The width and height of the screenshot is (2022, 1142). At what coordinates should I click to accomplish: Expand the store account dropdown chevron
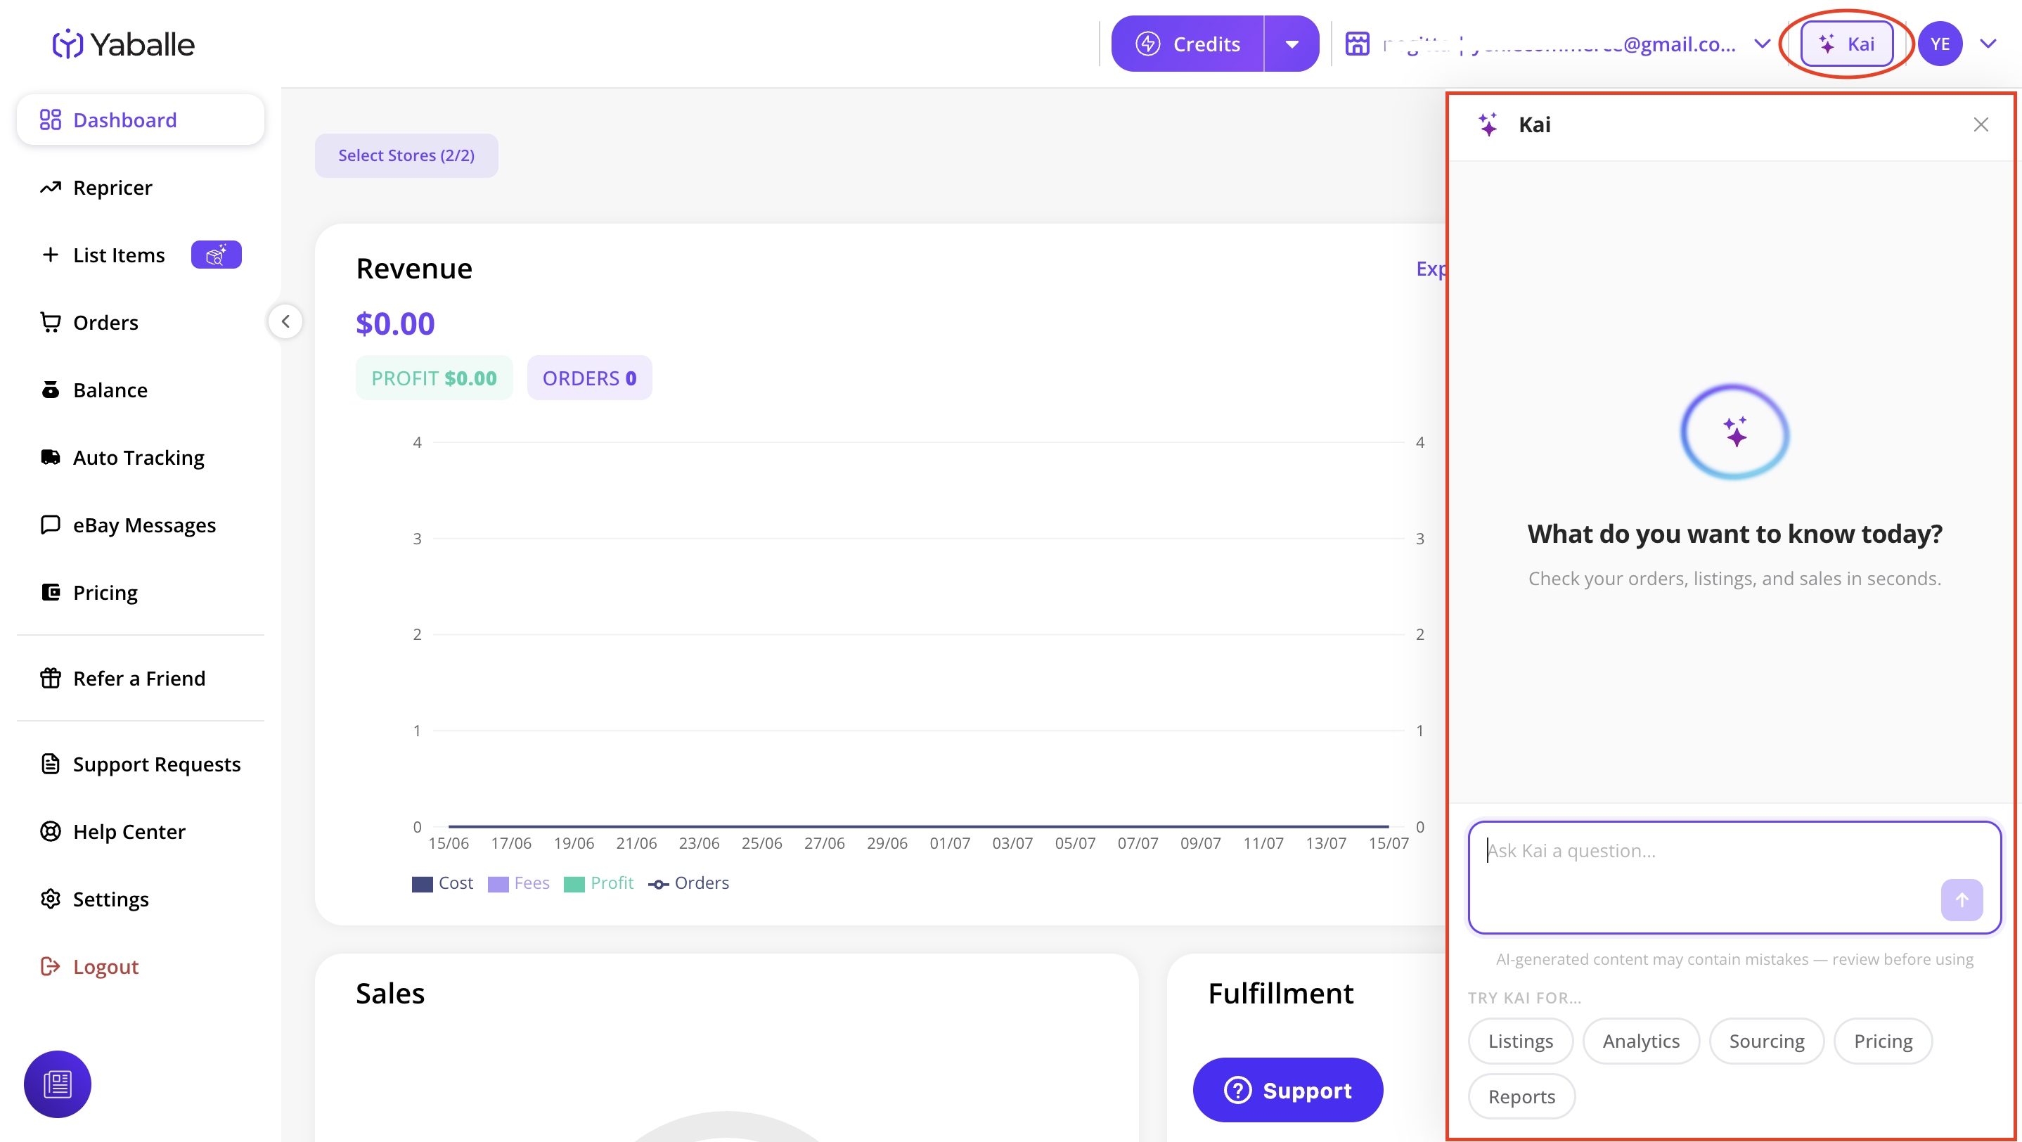(1762, 44)
